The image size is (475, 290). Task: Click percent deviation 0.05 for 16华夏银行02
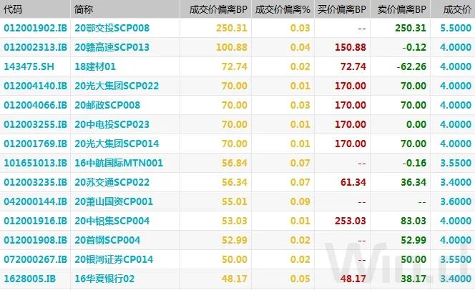(300, 279)
